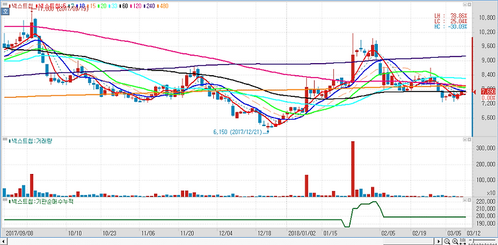
Task: Click the blue 호 button on price chart
Action: pos(5,11)
